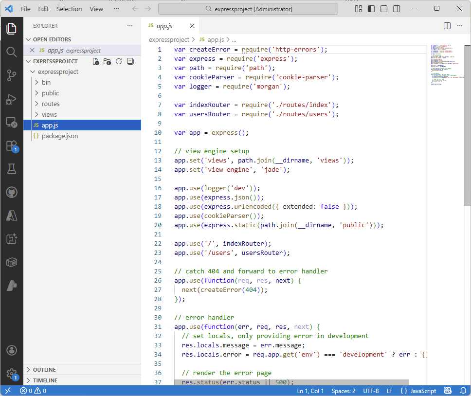Open Source Control view
Viewport: 471px width, 396px height.
[x=11, y=75]
